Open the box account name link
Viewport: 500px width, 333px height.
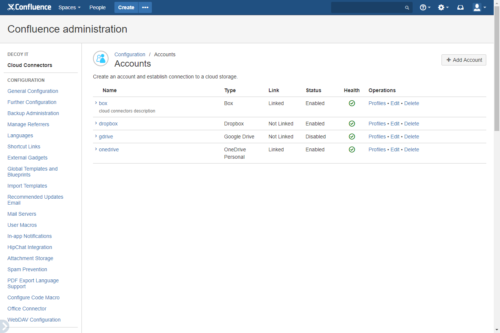pyautogui.click(x=103, y=103)
